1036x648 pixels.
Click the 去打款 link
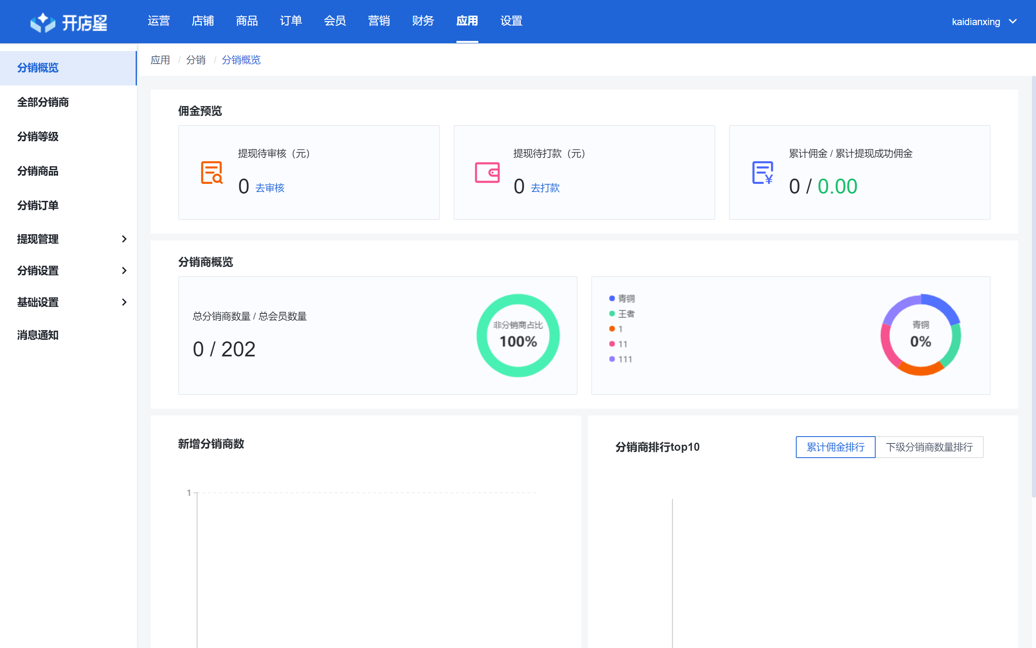[545, 188]
